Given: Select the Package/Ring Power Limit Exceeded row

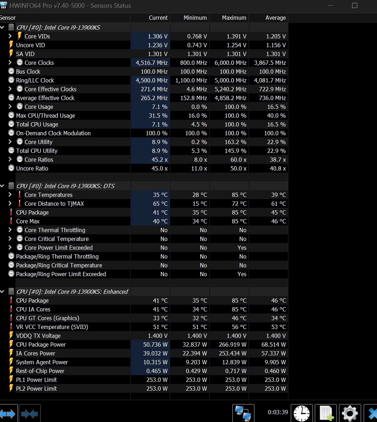Looking at the screenshot, I should pos(144,274).
